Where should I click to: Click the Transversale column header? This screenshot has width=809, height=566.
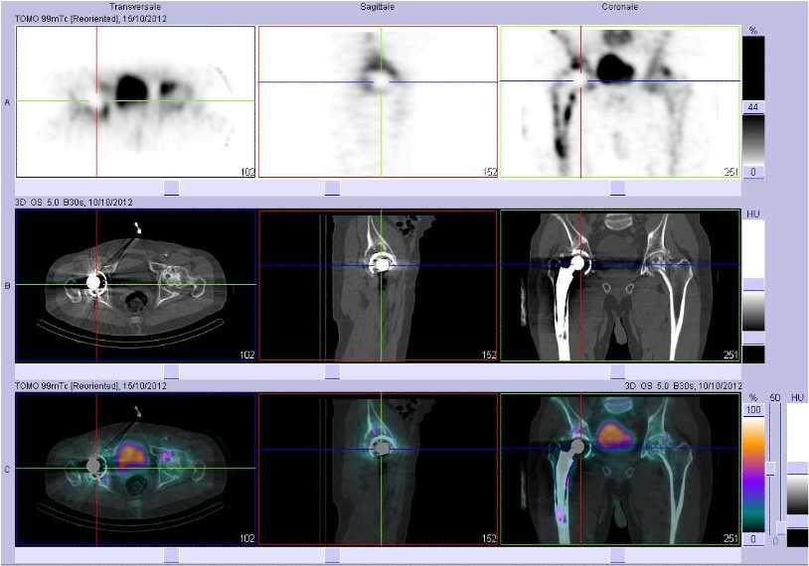tap(135, 7)
